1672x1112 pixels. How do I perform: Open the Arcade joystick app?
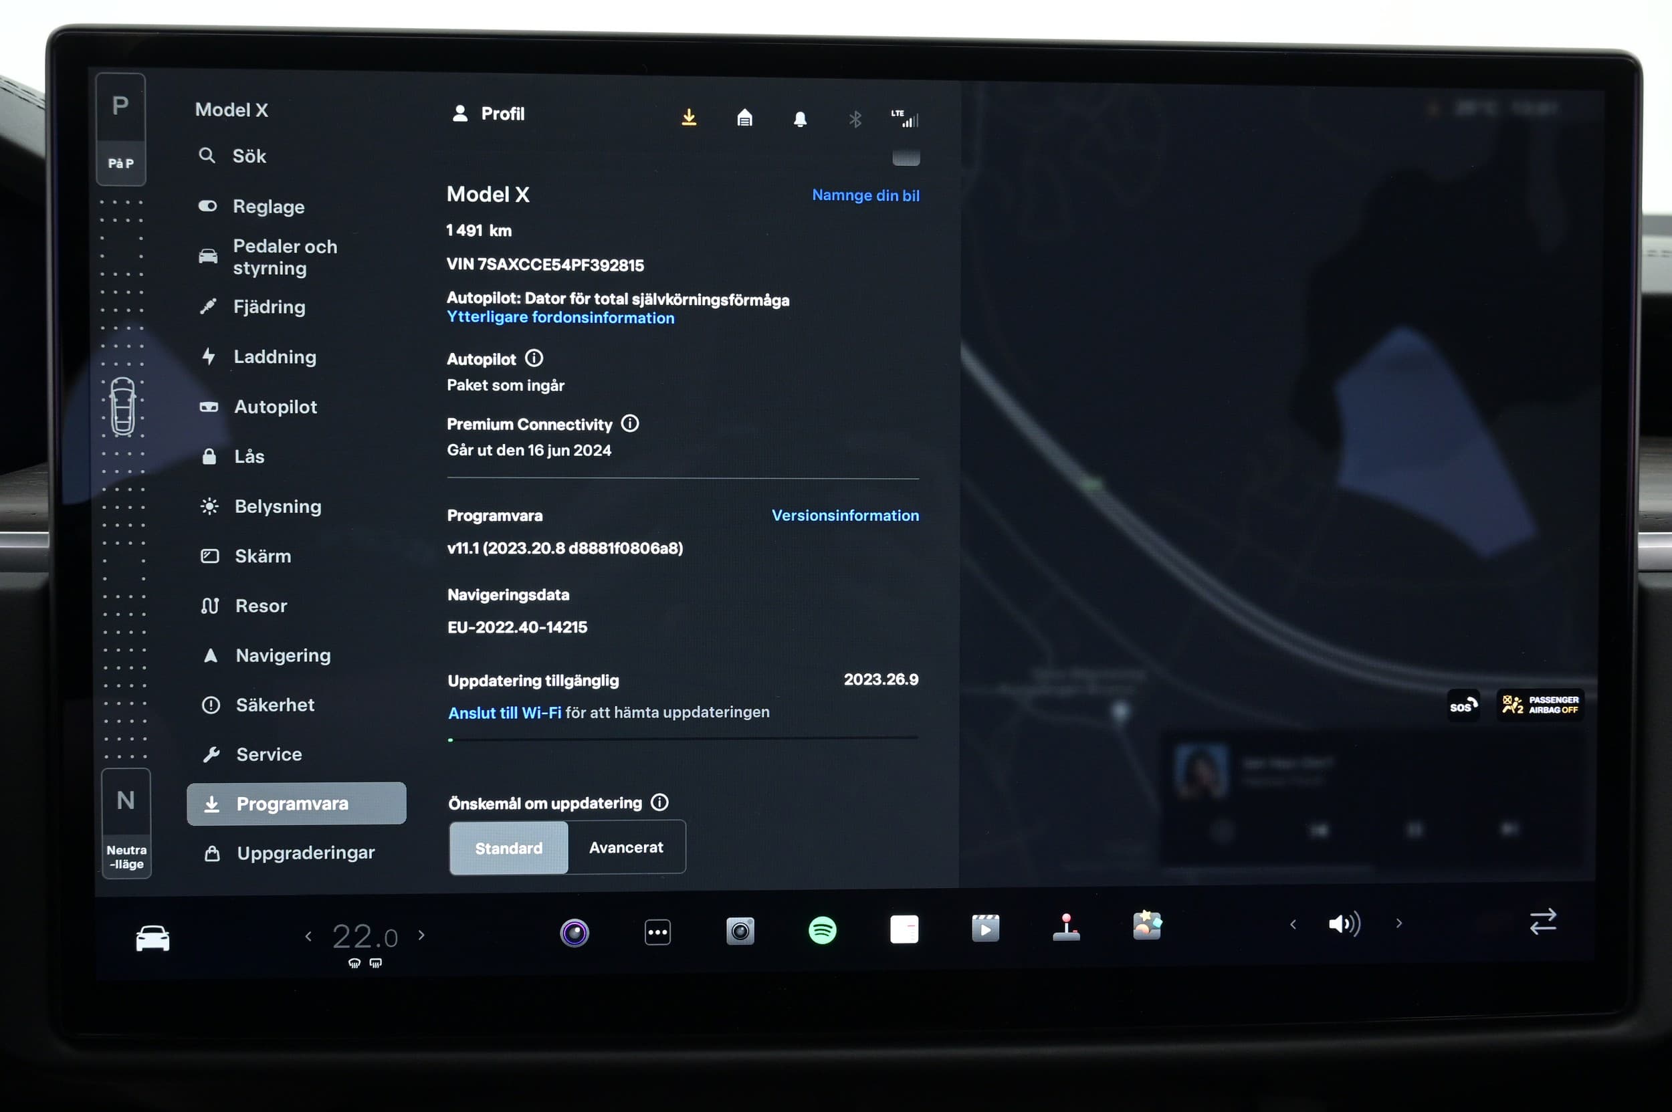[1066, 927]
